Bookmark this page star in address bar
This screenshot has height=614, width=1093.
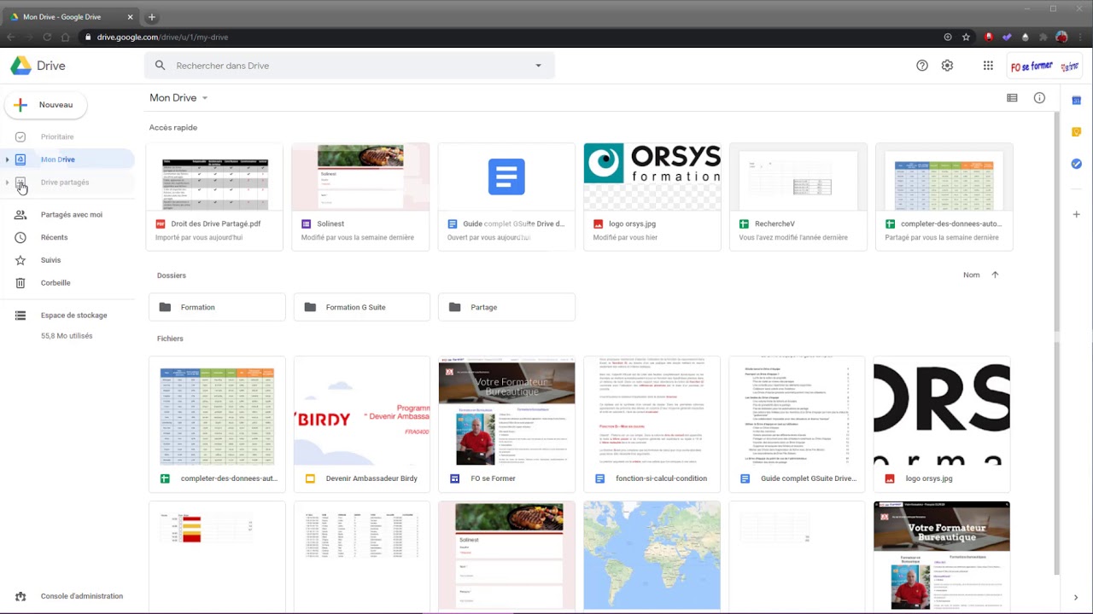pos(966,37)
